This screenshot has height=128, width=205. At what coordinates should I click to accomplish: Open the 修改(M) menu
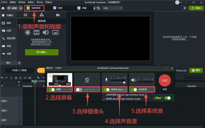(22, 2)
